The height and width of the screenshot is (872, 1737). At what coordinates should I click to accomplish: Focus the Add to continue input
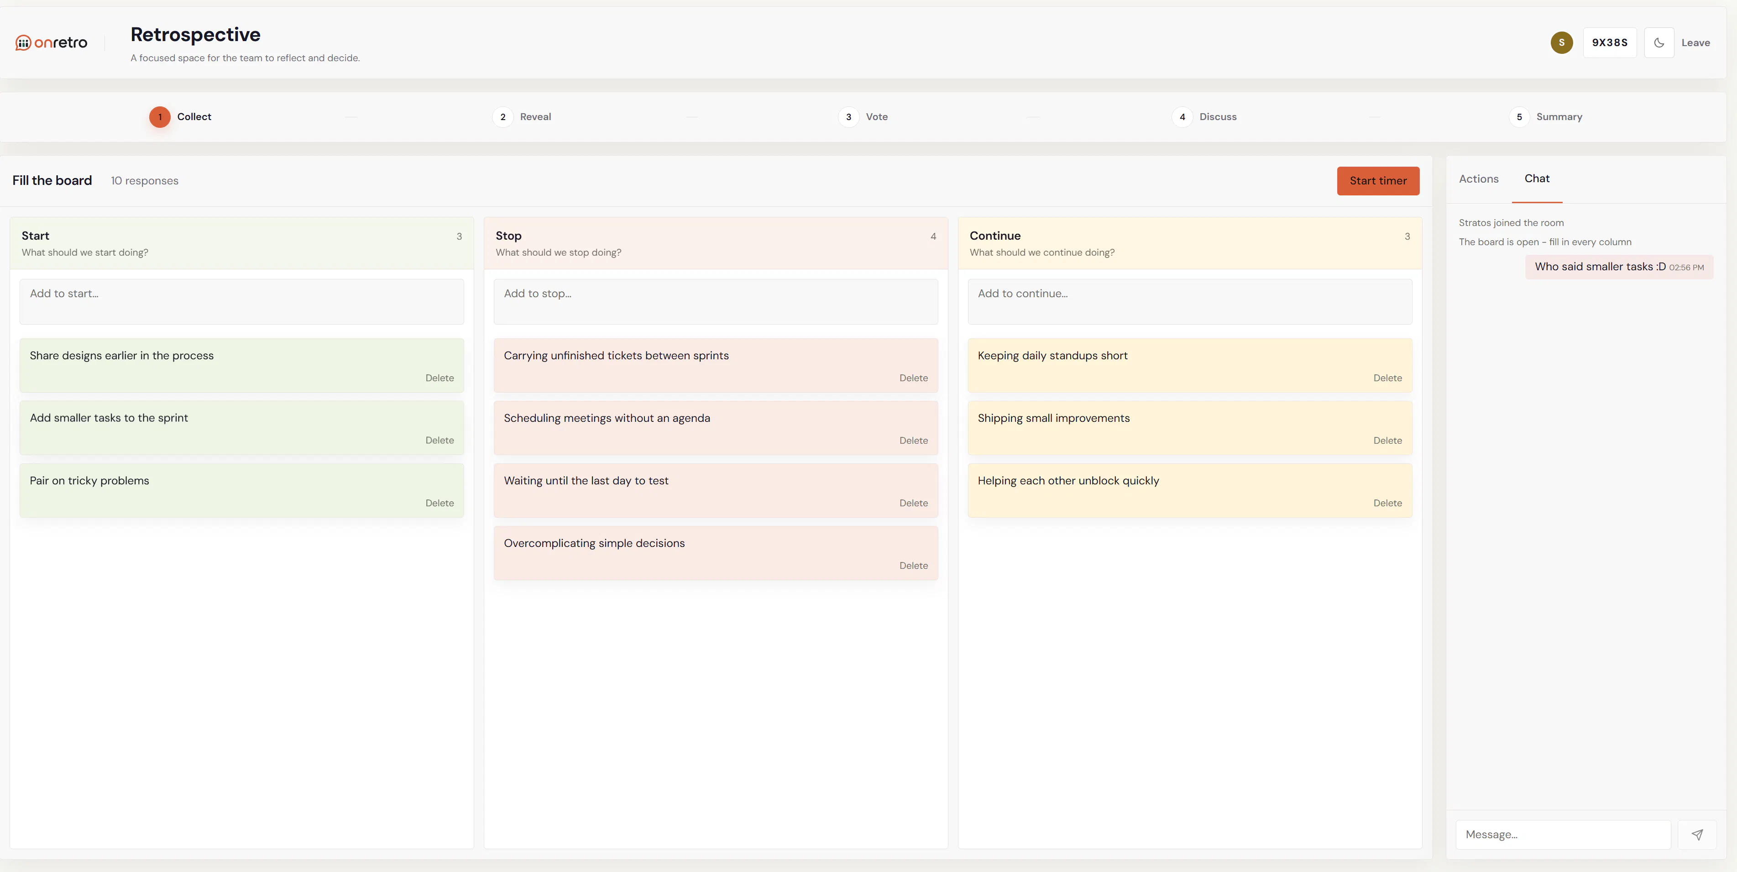point(1189,301)
